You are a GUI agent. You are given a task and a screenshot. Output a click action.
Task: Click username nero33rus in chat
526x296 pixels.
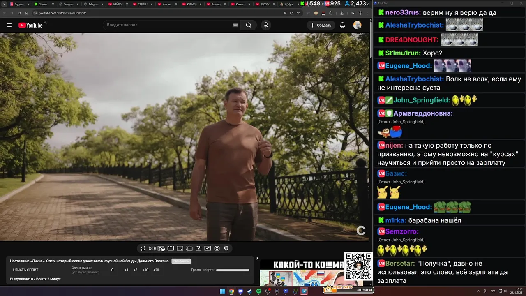pos(403,13)
